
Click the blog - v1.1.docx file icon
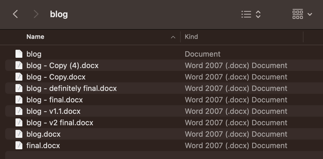[19, 111]
